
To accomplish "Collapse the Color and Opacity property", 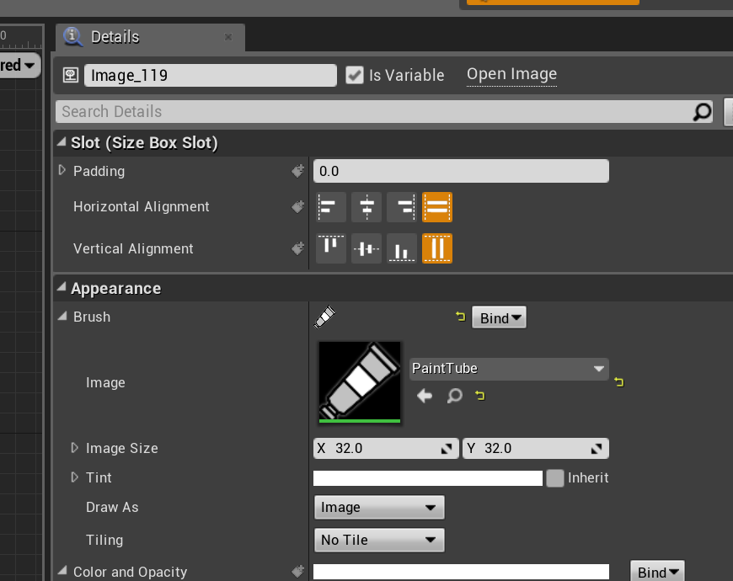I will click(x=62, y=570).
